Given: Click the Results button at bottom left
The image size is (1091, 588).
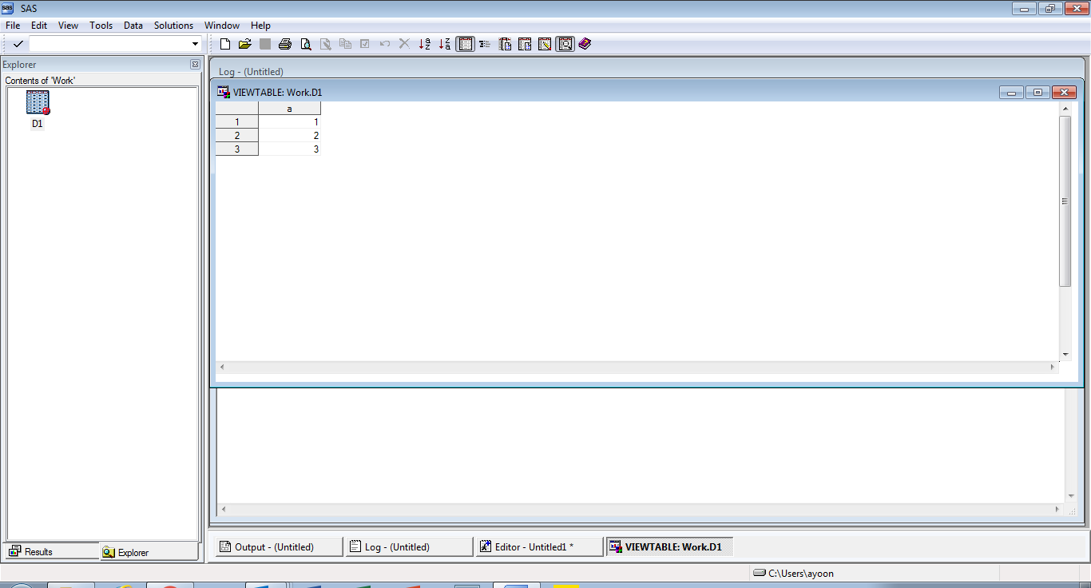Looking at the screenshot, I should tap(50, 551).
